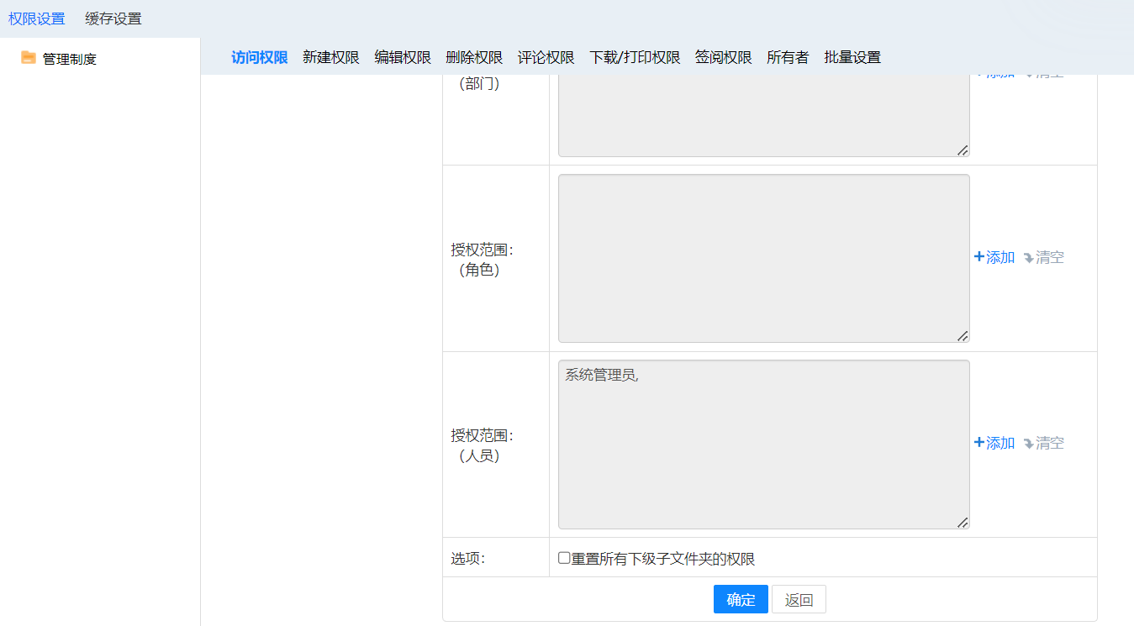Select 权限设置 in top menu
Screen dimensions: 1134x626
pos(36,18)
